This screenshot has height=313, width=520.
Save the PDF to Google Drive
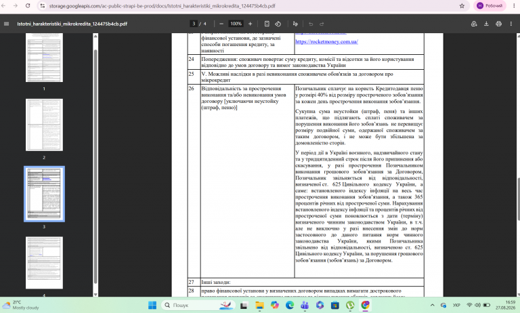point(474,24)
